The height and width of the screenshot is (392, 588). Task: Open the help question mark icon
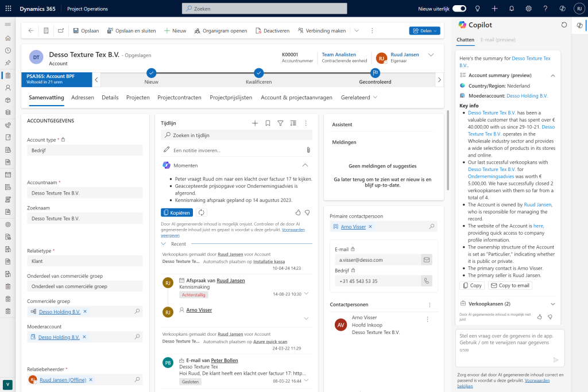546,8
